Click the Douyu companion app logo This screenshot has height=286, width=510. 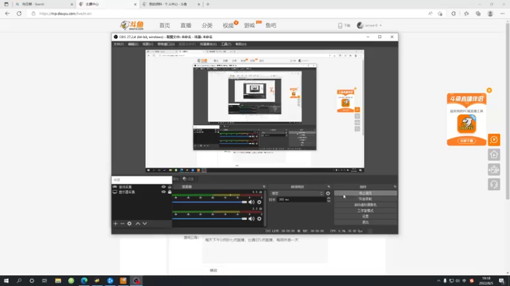[x=467, y=124]
